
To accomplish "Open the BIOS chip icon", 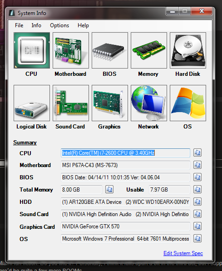I will pyautogui.click(x=110, y=50).
